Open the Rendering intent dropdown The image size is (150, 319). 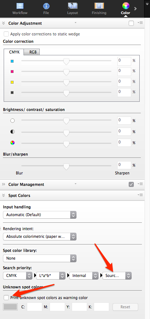(40, 237)
